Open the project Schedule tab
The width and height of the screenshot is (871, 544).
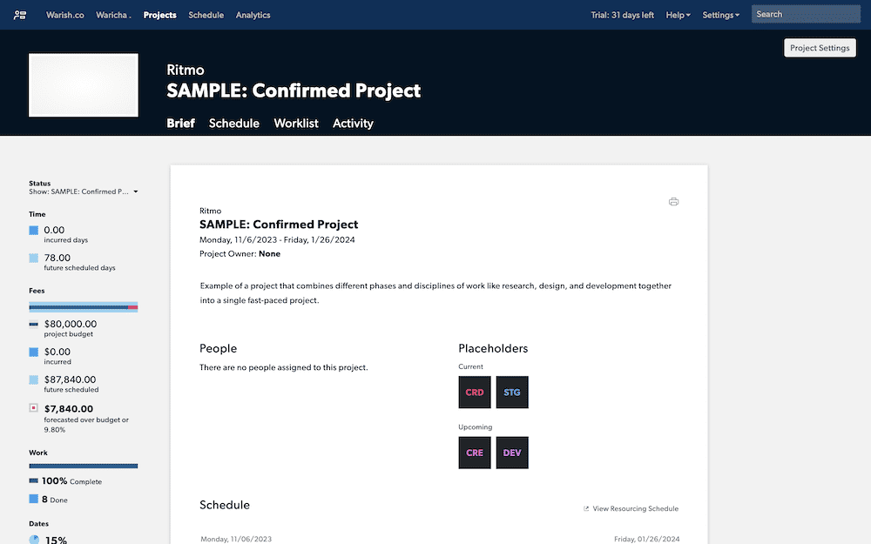(x=233, y=124)
